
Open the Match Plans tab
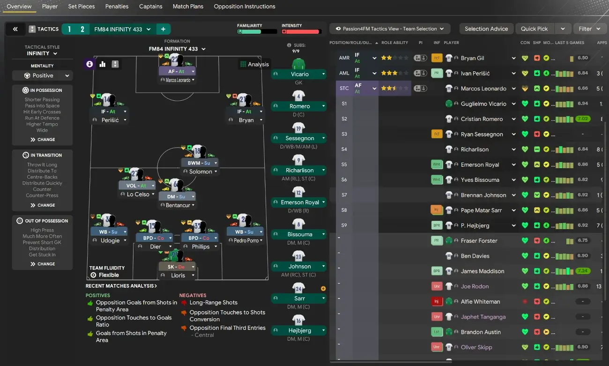(188, 7)
